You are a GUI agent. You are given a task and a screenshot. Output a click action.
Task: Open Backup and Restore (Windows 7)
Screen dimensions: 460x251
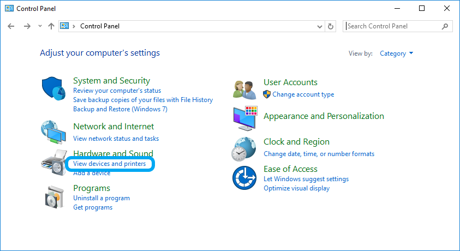(x=120, y=109)
